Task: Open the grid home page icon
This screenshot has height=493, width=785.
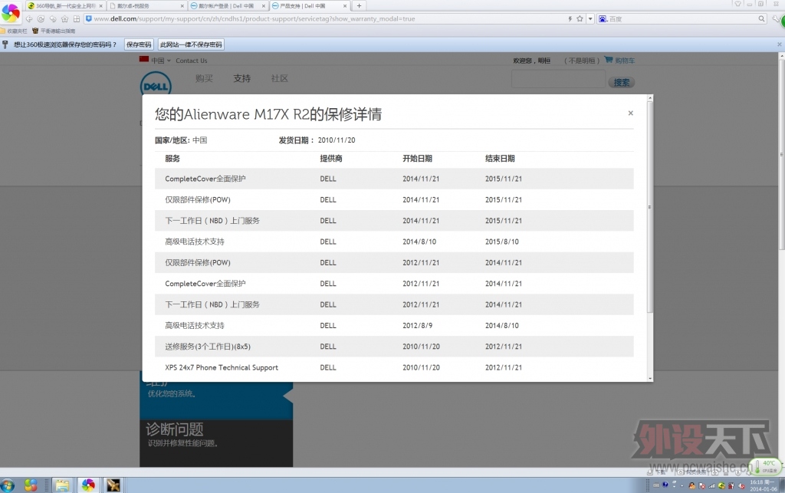Action: [77, 19]
